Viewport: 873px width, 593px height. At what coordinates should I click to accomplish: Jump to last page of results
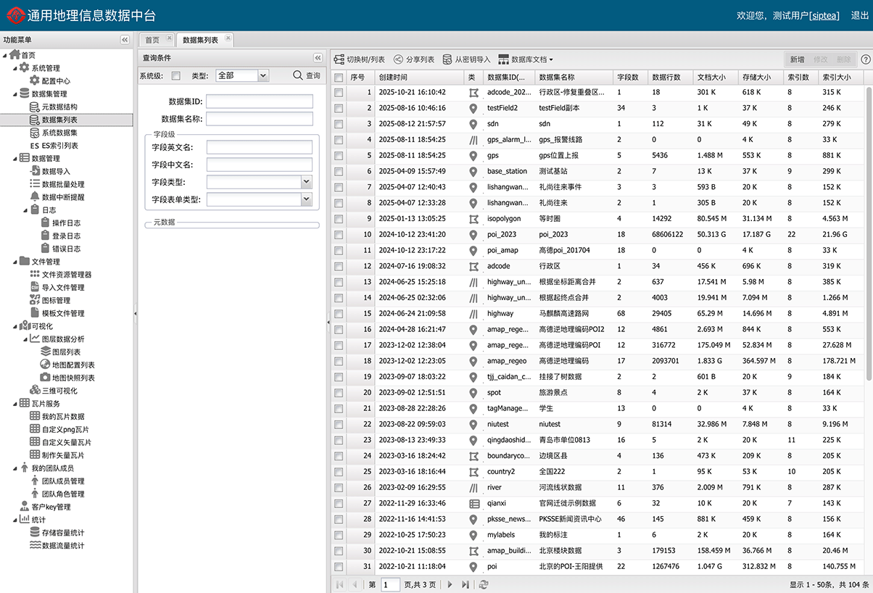tap(466, 584)
